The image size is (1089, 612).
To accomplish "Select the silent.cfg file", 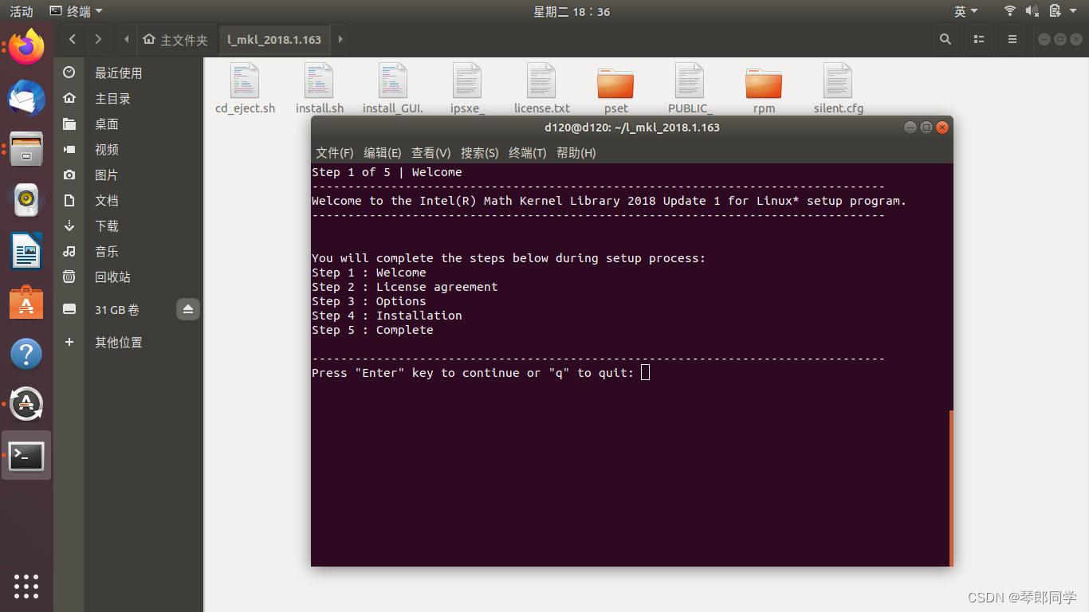I will [838, 88].
